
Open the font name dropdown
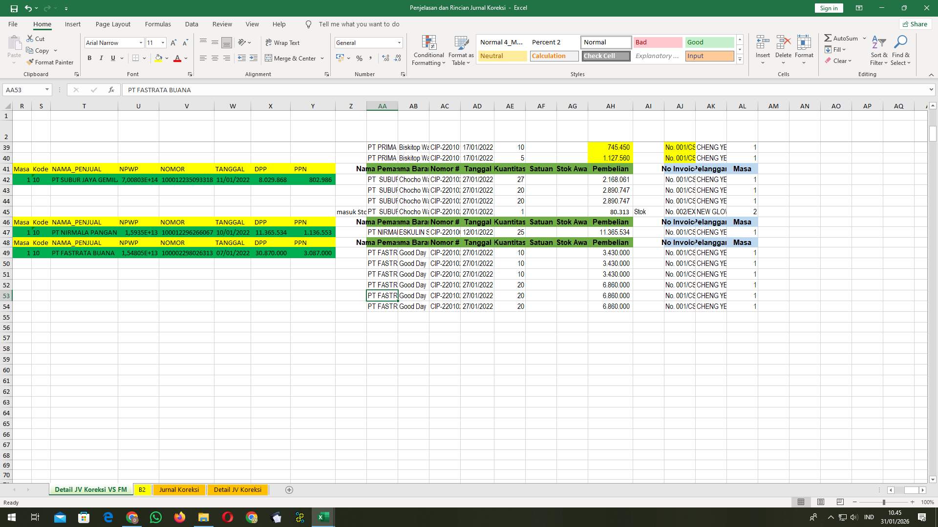(x=140, y=42)
